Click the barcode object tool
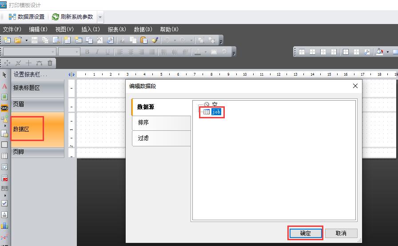 (4, 189)
